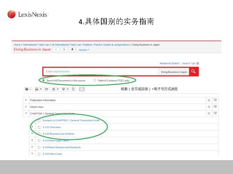
Task: Open § 1.03 New Legal Topics link
Action: coord(56,140)
